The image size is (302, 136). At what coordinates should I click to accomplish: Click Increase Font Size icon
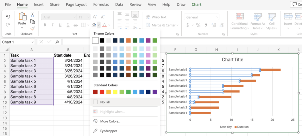95,17
